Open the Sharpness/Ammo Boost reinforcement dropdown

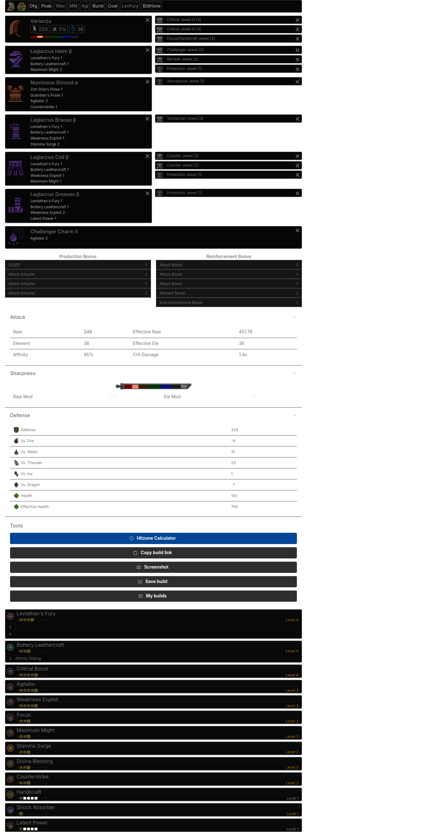click(229, 302)
